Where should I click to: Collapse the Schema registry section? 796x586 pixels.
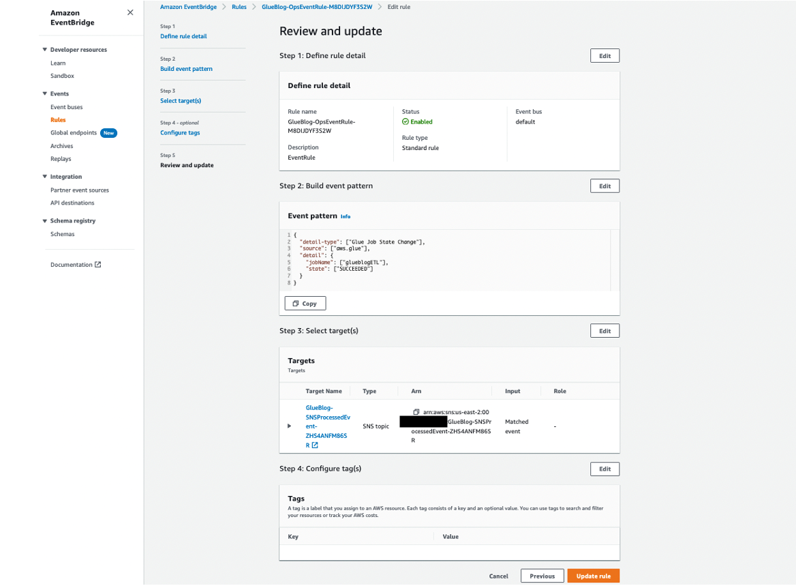point(45,221)
